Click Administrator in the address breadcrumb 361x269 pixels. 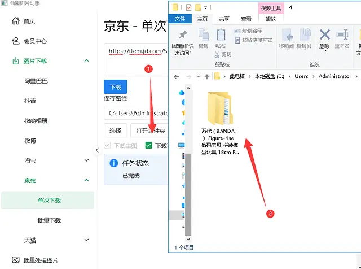[x=335, y=76]
